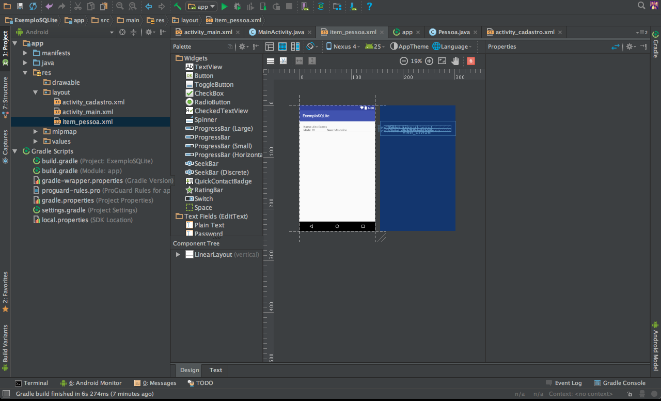Select the pan hand tool
This screenshot has width=661, height=401.
(x=455, y=61)
